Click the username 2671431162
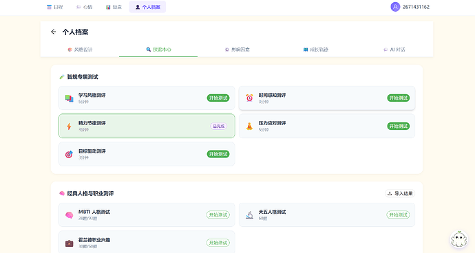Screen dimensions: 475x253 (416, 7)
